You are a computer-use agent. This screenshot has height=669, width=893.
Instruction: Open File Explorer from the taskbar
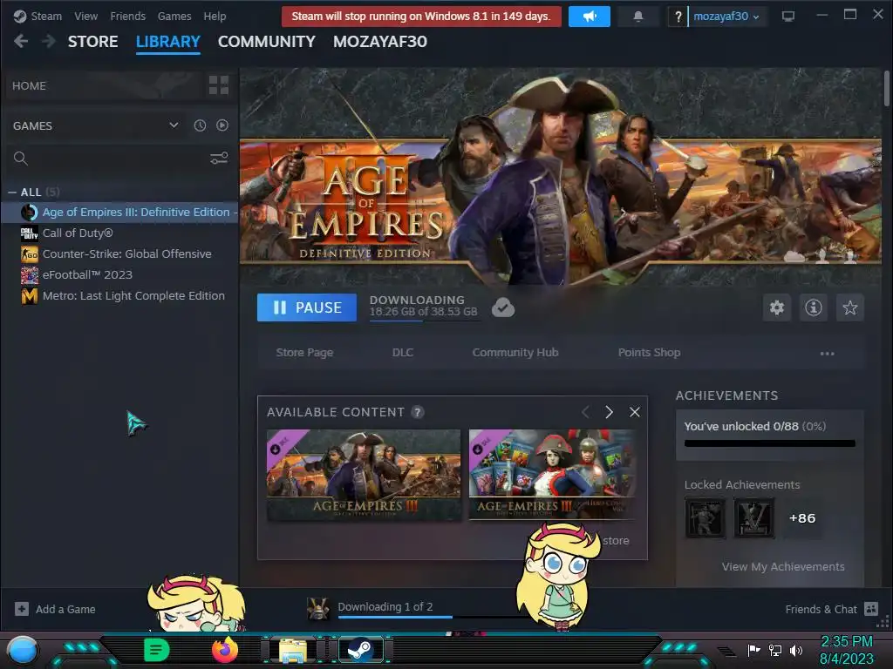click(x=293, y=651)
